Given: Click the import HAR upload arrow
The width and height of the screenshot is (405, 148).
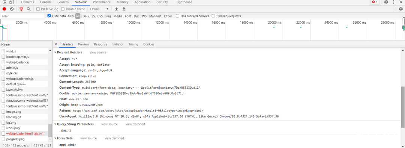Looking at the screenshot, I should point(117,9).
